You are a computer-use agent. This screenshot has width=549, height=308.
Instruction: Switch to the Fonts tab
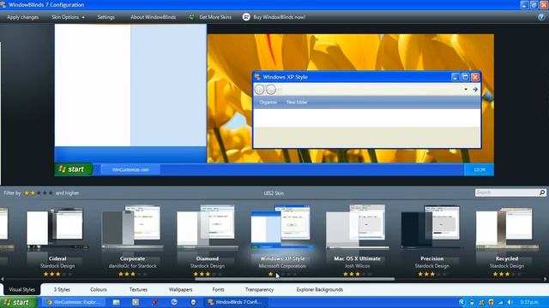point(218,289)
